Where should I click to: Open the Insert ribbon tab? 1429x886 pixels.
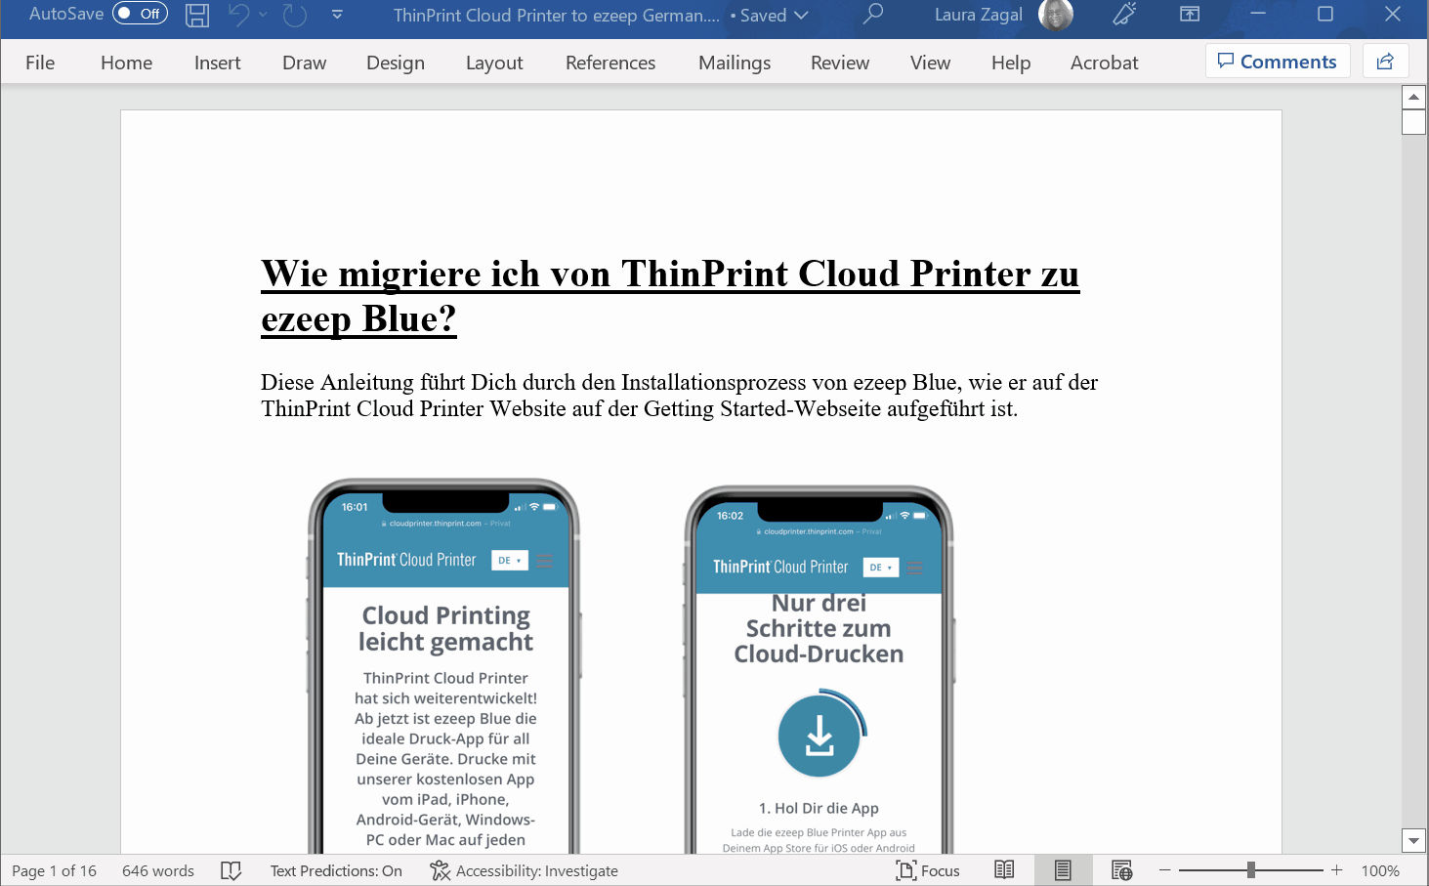(x=218, y=63)
